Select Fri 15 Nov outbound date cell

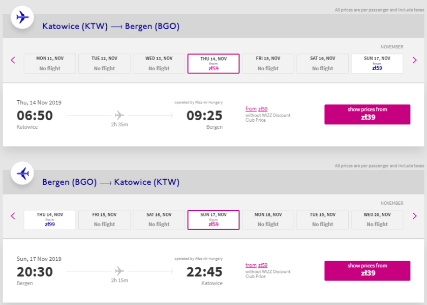point(268,64)
